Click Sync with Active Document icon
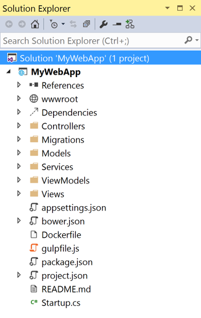This screenshot has width=201, height=318. pyautogui.click(x=73, y=24)
